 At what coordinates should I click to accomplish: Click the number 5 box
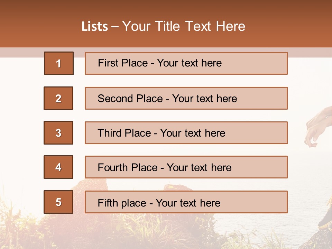pyautogui.click(x=58, y=202)
